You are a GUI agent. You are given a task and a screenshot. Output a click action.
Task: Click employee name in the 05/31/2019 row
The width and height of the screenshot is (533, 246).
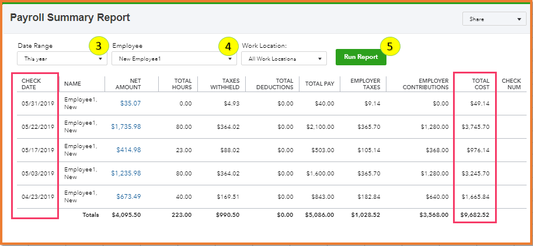tap(81, 104)
